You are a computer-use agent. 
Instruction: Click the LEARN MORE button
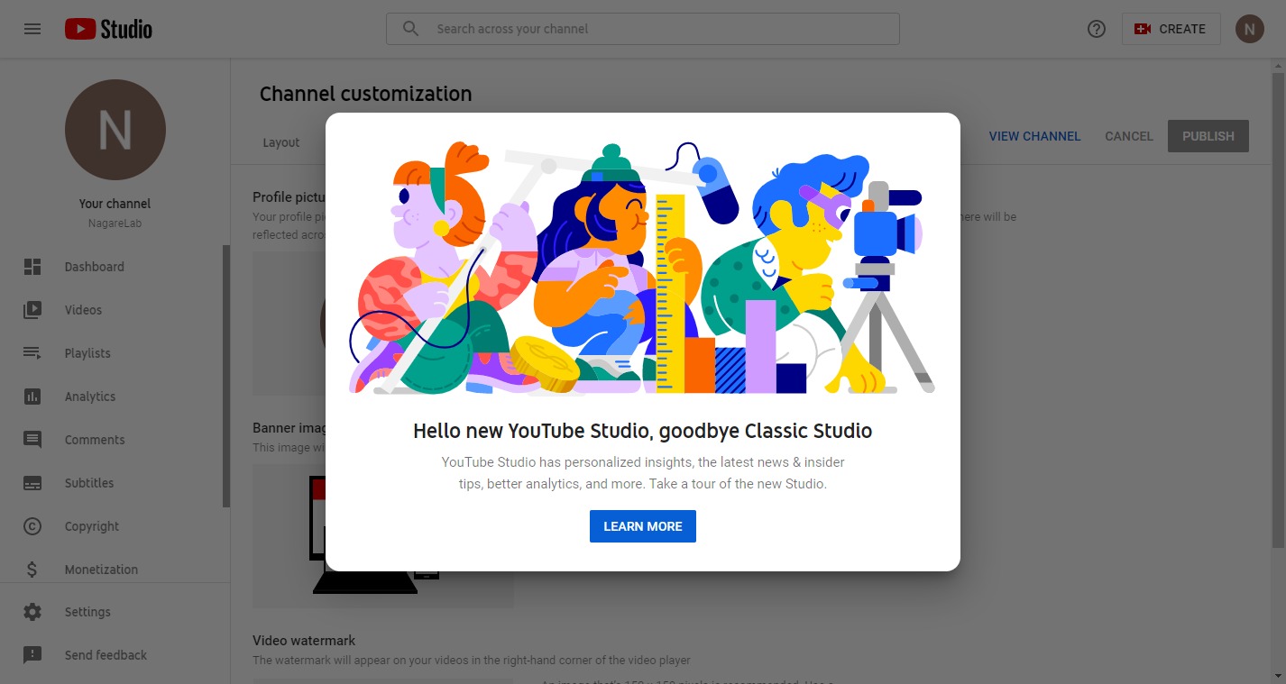[x=643, y=526]
